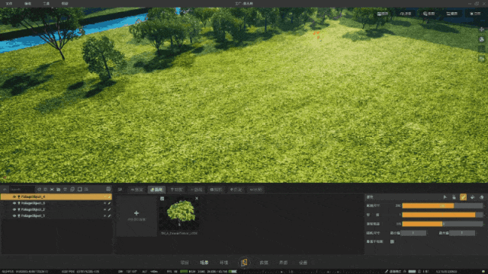Remove the tree thumbnail with its X button
Screen dimensions: 488x274
[x=197, y=198]
